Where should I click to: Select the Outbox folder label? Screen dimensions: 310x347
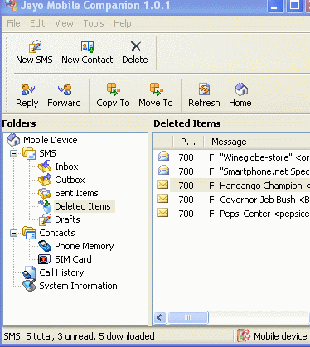coord(70,180)
